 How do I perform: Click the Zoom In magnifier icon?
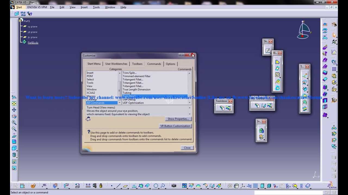tap(14, 123)
